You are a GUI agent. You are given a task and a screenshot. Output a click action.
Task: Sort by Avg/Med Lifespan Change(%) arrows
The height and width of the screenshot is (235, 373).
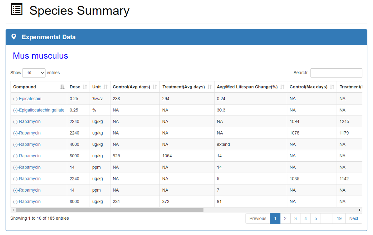click(282, 87)
